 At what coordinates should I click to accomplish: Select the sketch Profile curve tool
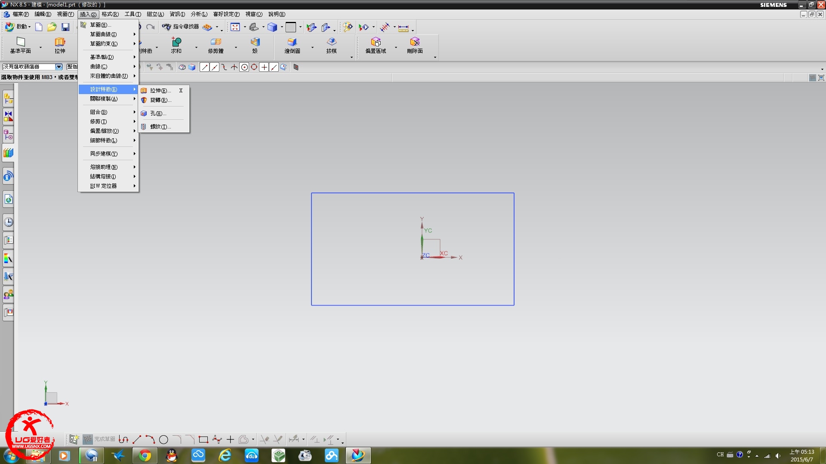(123, 439)
